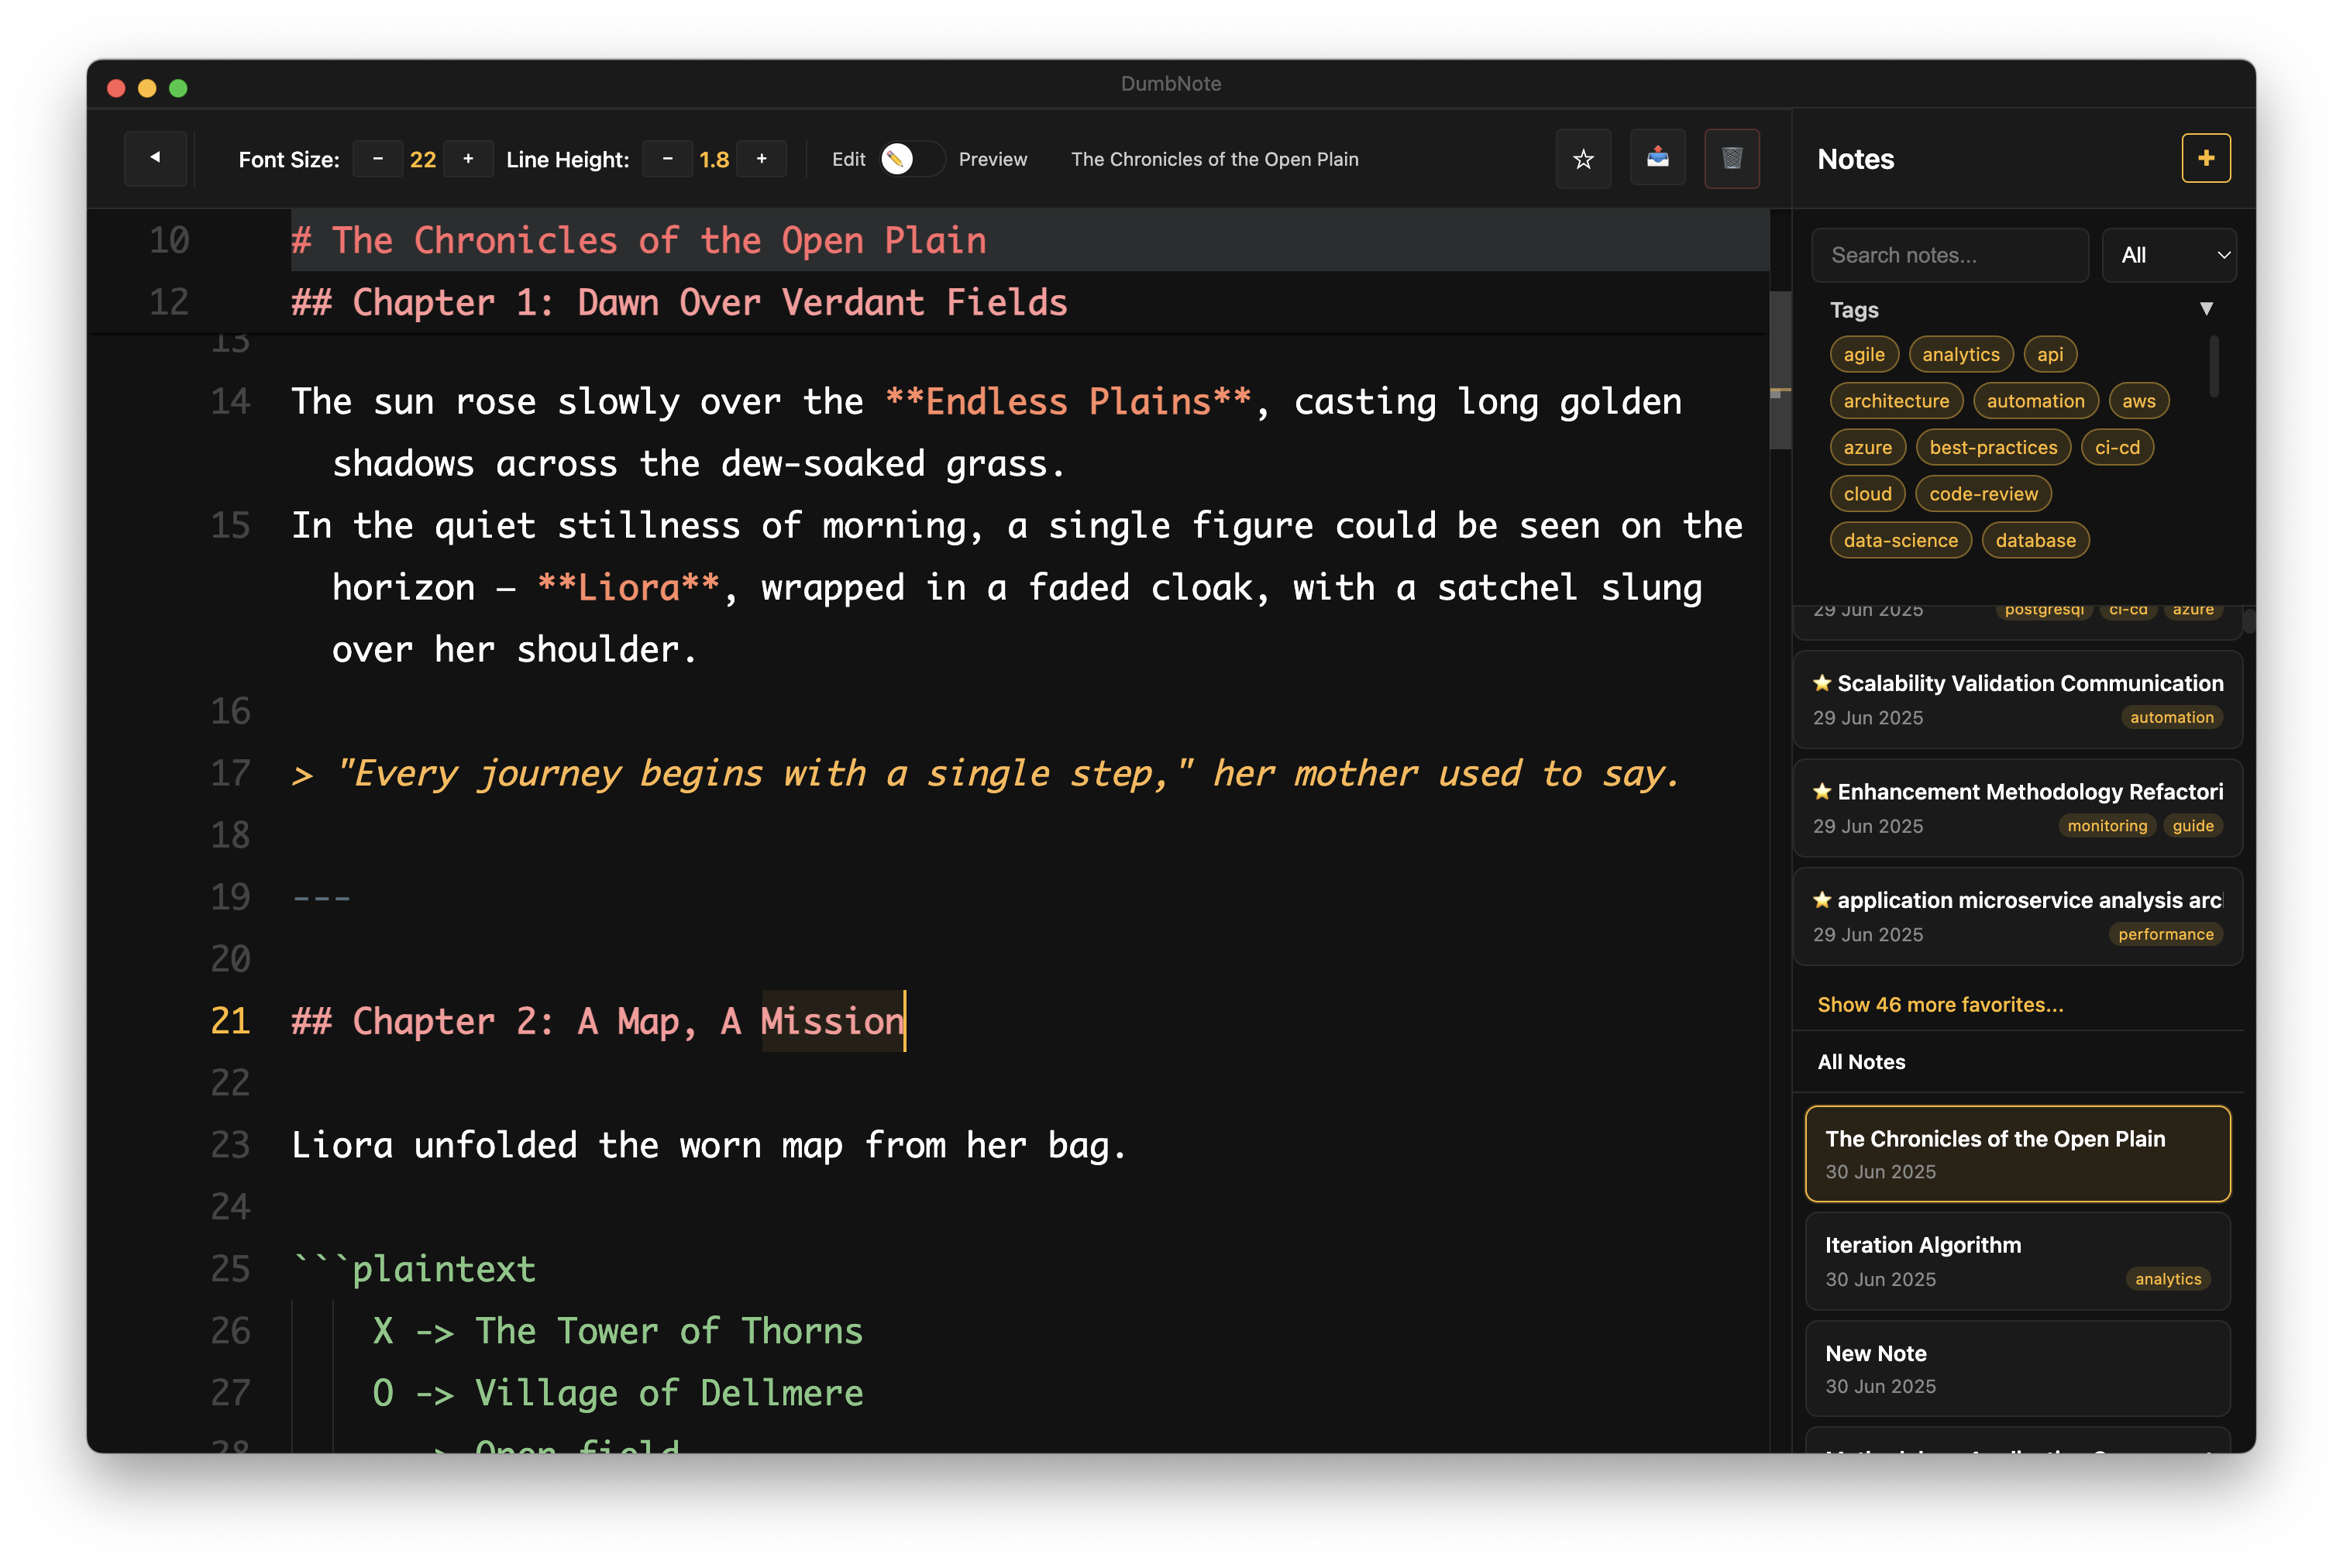
Task: Increase font size with plus button
Action: (x=468, y=159)
